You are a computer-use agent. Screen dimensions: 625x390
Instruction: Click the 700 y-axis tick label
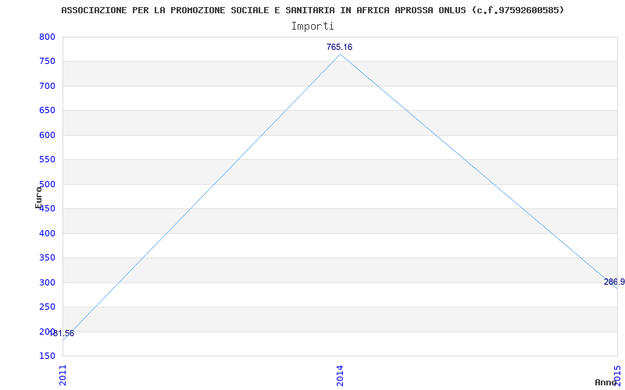pos(47,86)
